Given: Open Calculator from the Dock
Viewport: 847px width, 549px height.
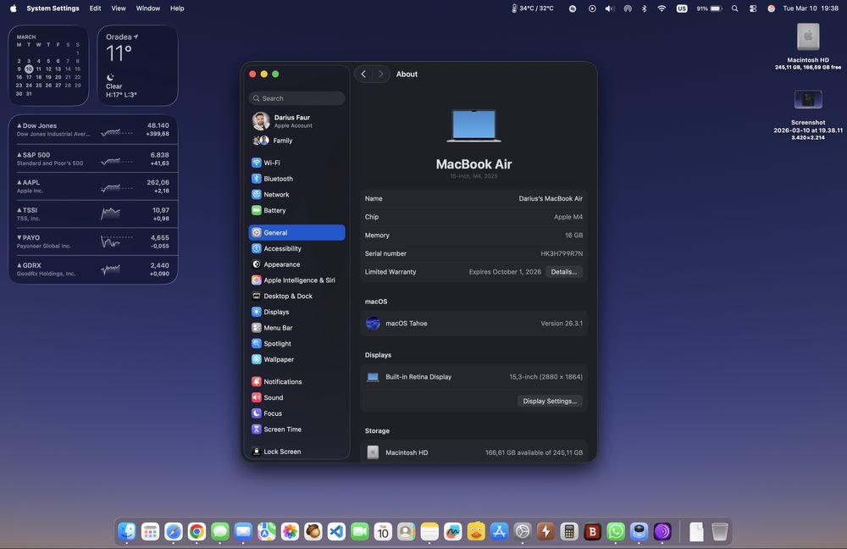Looking at the screenshot, I should click(569, 532).
